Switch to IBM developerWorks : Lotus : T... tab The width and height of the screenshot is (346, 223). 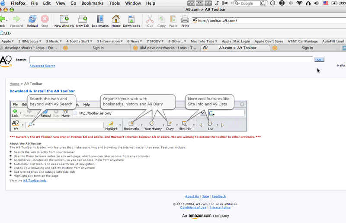(166, 48)
